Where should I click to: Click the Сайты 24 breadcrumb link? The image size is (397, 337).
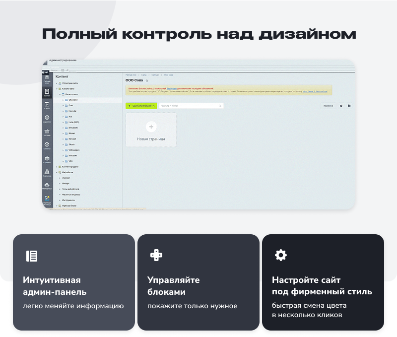coord(155,75)
